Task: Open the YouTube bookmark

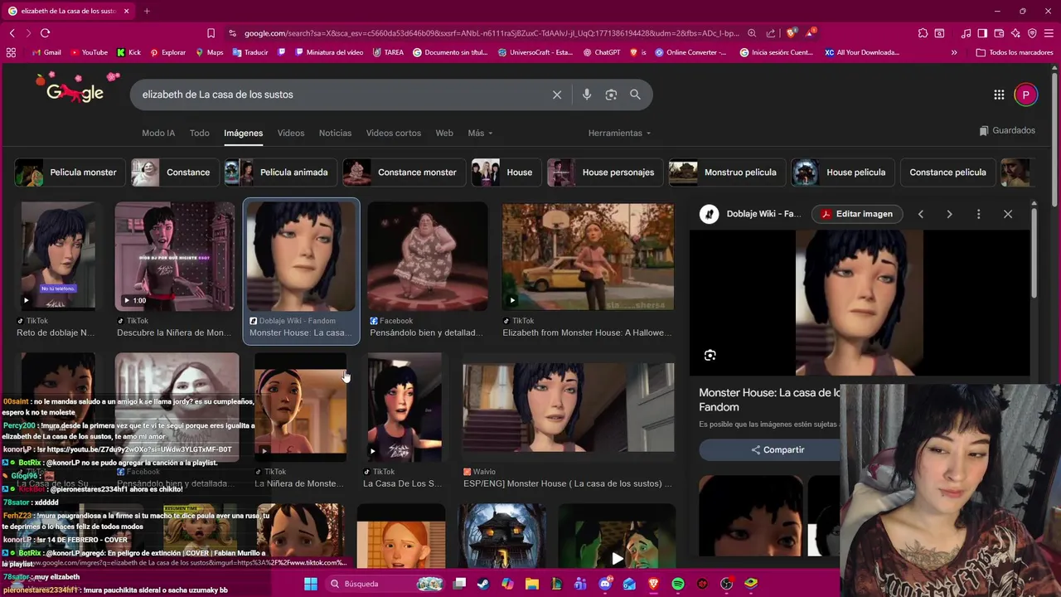Action: [89, 52]
